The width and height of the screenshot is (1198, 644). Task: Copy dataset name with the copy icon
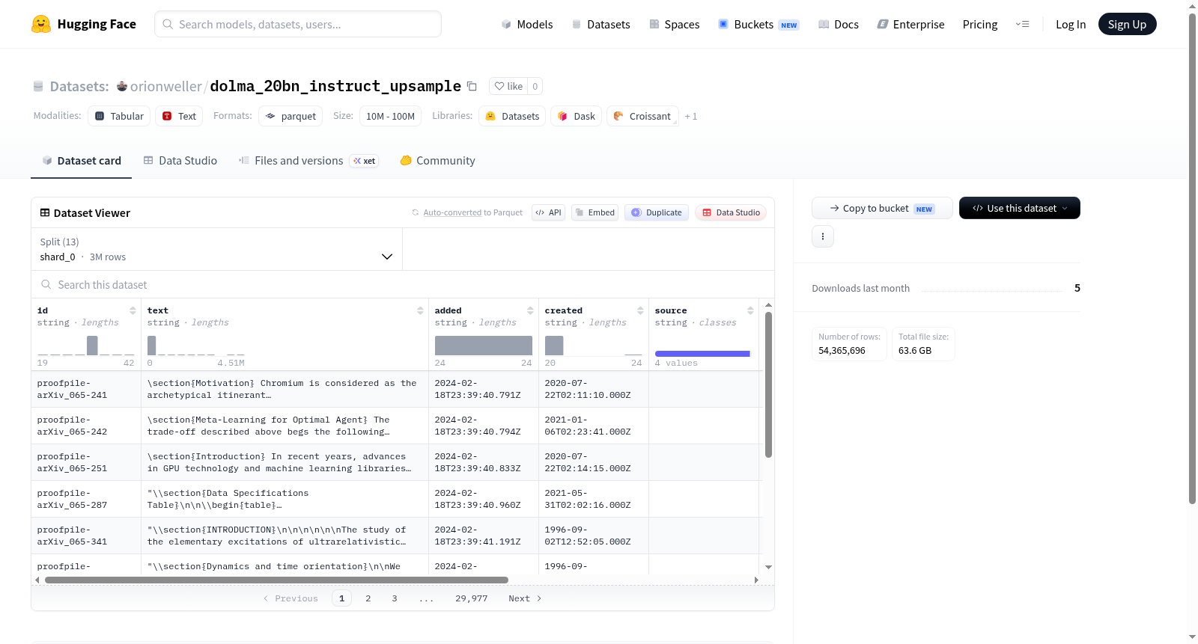click(472, 86)
